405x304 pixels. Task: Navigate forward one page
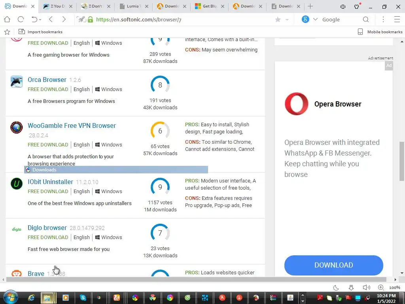coord(64,19)
